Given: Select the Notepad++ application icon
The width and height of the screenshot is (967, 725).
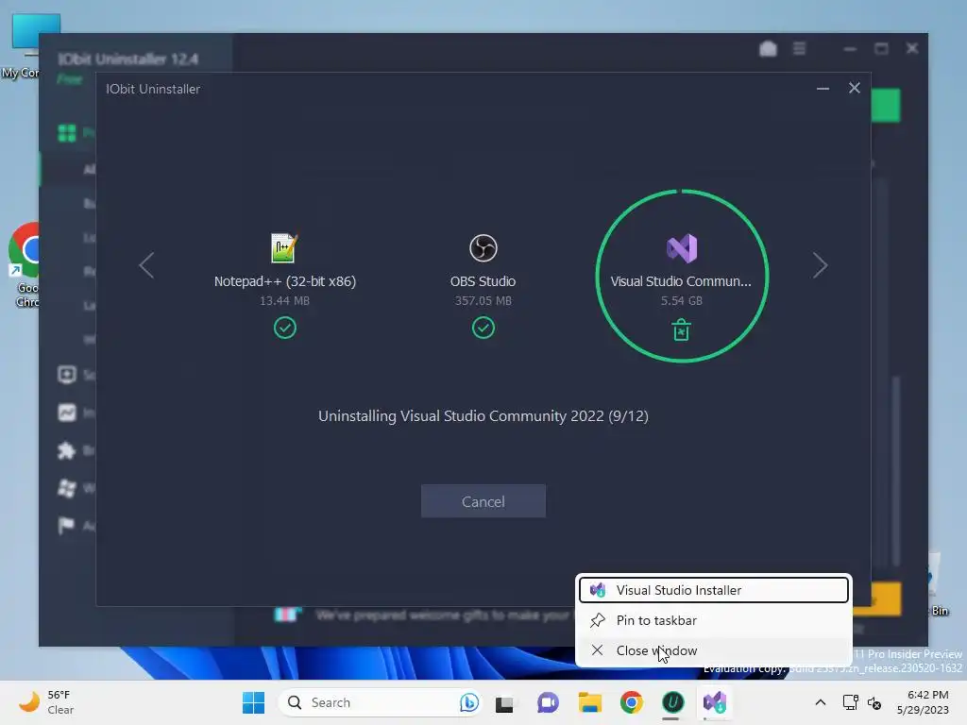Looking at the screenshot, I should [284, 248].
